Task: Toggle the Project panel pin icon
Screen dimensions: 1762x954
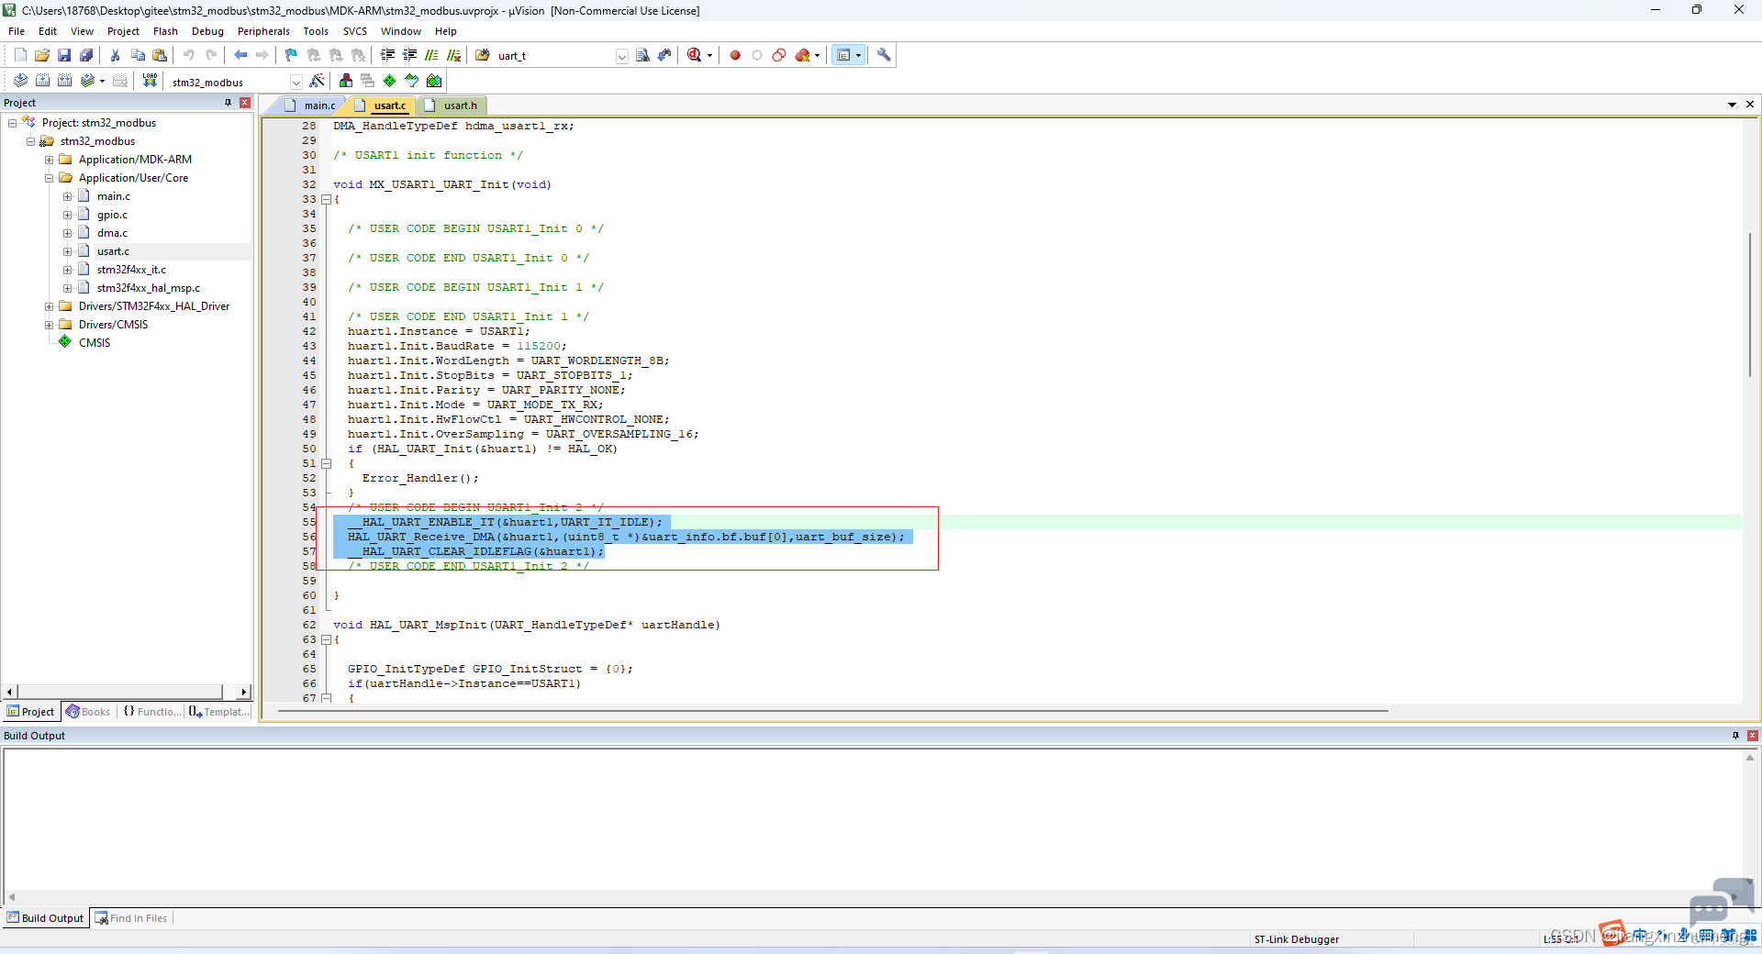Action: pos(229,103)
